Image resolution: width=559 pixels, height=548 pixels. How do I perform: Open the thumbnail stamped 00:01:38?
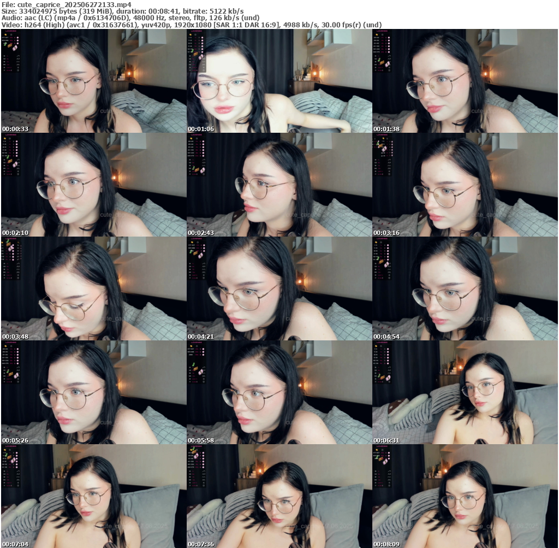(x=465, y=81)
